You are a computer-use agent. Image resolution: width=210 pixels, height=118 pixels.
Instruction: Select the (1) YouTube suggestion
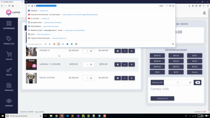101,18
